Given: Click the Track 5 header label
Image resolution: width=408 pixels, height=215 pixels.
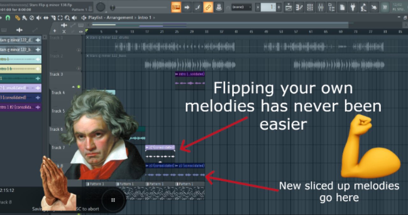Looking at the screenshot, I should click(58, 111).
